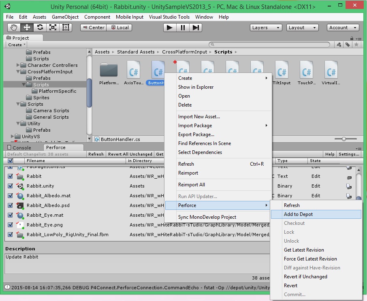Image resolution: width=367 pixels, height=301 pixels.
Task: Collapse the CrossPlatformInput folder
Action: 18,72
